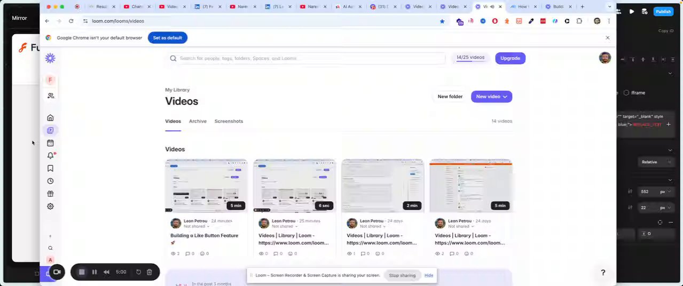This screenshot has width=683, height=286.
Task: Click Stop sharing in the screen share bar
Action: pos(402,275)
